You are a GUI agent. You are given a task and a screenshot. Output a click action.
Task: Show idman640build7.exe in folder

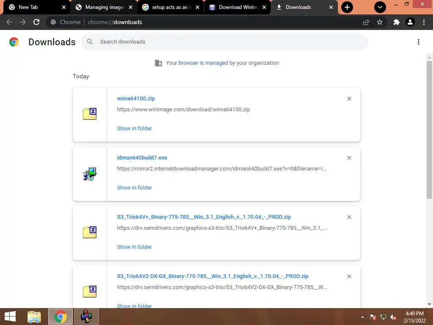coord(134,187)
